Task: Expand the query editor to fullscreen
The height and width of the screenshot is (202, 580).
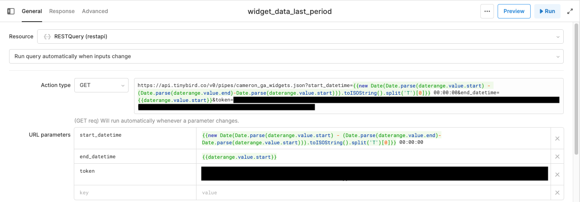Action: click(570, 11)
